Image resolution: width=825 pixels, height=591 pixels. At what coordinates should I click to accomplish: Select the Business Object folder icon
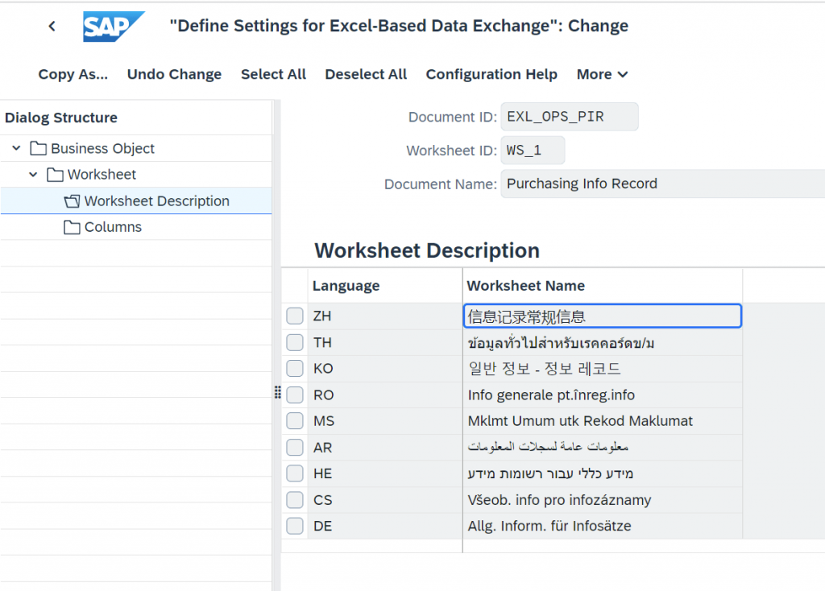(x=38, y=148)
